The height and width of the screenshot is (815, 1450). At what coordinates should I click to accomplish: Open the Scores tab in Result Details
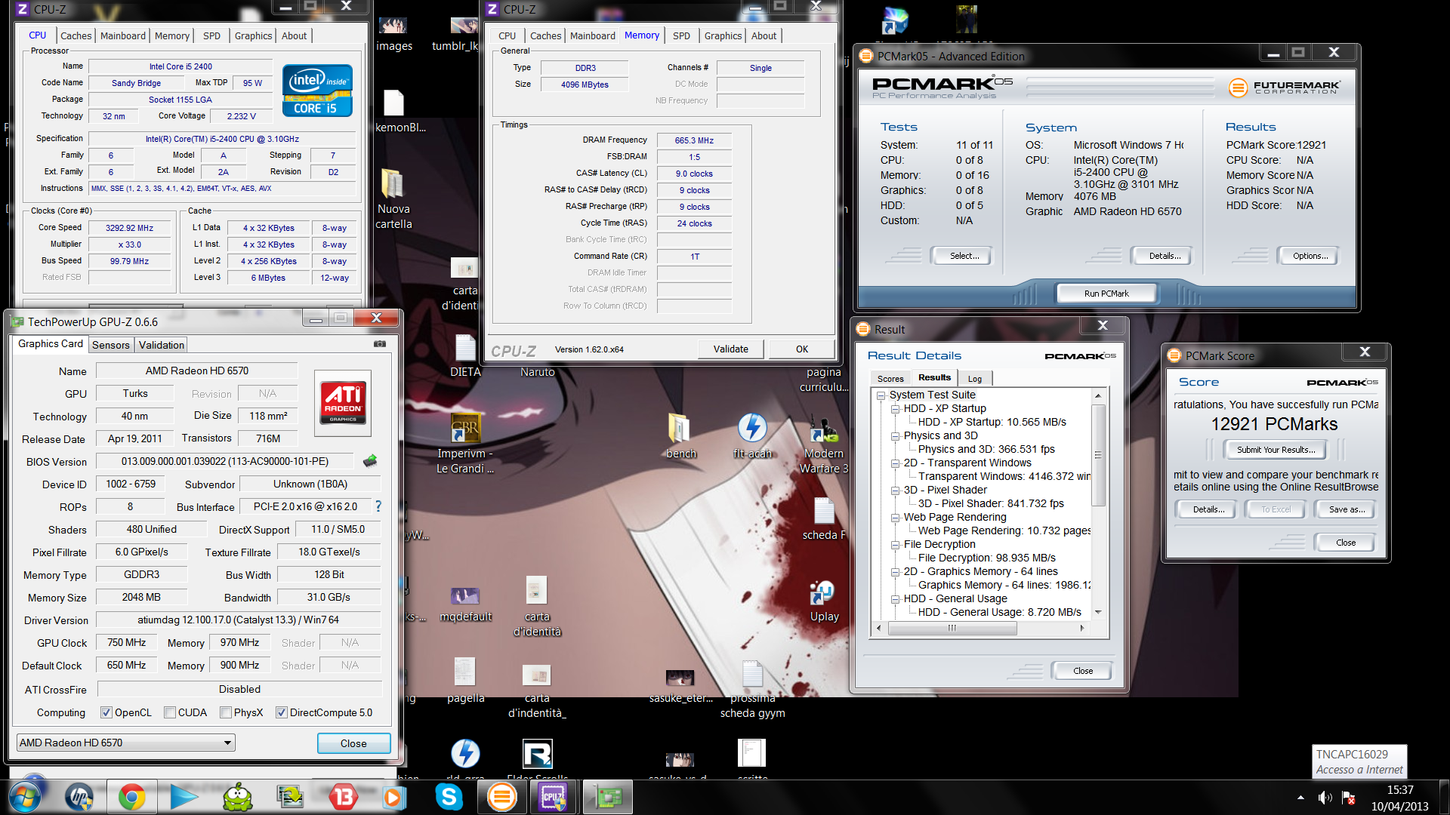(x=890, y=379)
